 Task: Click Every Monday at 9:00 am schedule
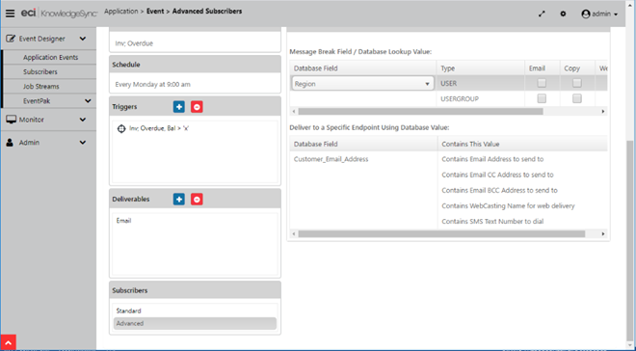point(152,85)
